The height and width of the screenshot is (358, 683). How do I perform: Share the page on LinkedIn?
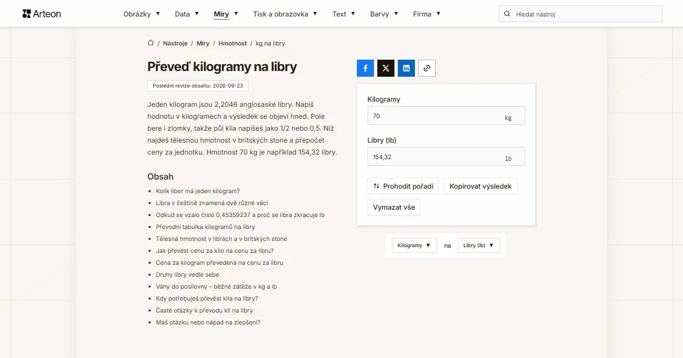click(x=406, y=68)
